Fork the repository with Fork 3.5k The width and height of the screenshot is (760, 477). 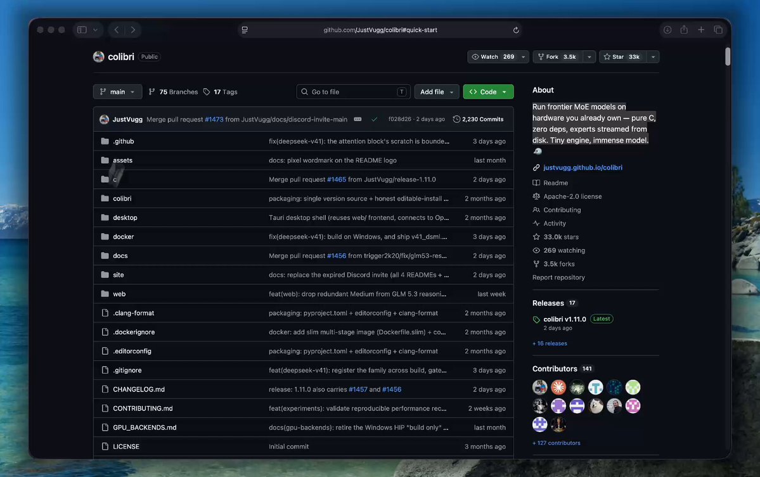point(557,56)
